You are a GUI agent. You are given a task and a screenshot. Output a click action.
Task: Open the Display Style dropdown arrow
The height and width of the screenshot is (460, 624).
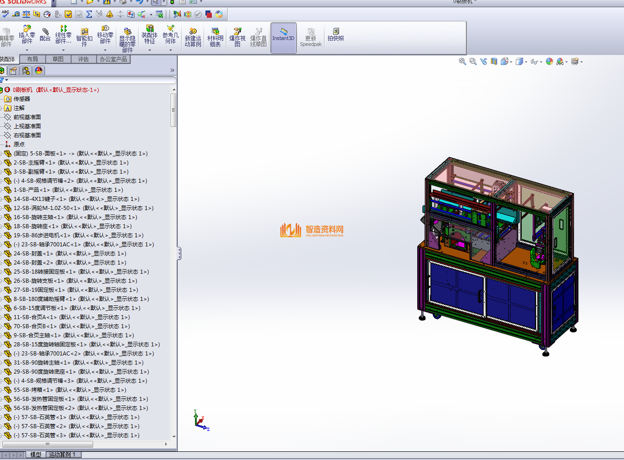[x=526, y=62]
